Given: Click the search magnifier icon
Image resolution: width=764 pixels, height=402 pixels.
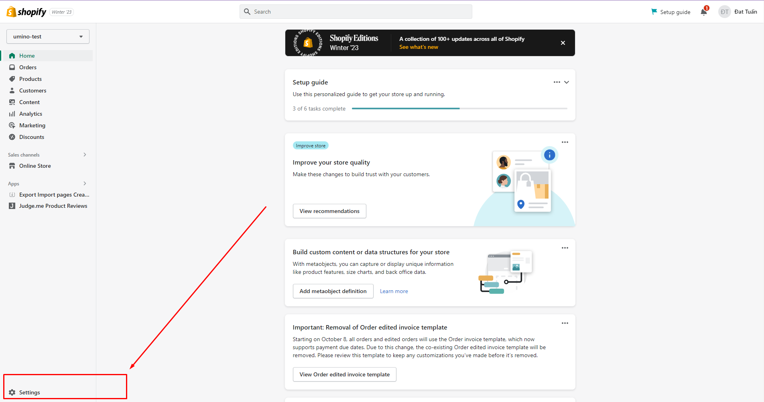Looking at the screenshot, I should 247,12.
